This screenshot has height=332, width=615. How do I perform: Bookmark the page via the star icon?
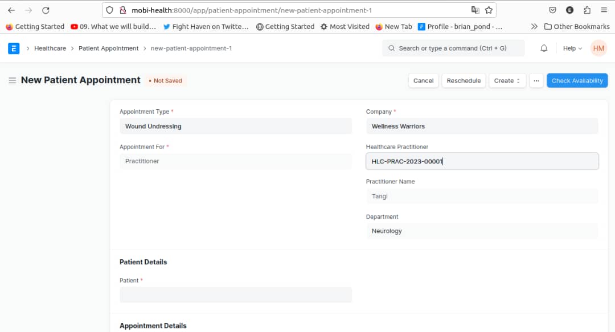tap(488, 10)
